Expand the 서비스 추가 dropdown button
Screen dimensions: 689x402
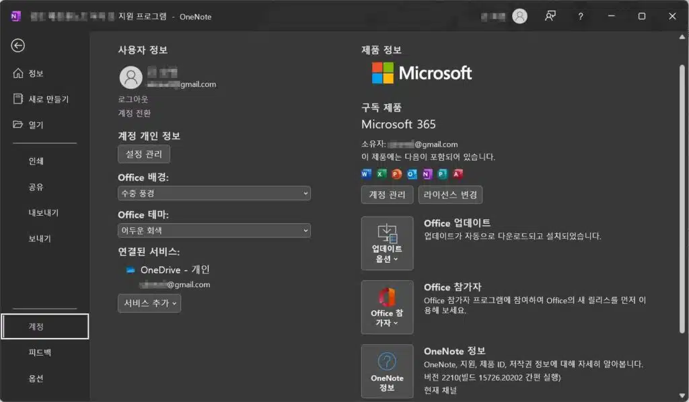click(x=149, y=303)
